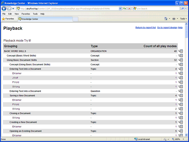The image size is (189, 142).
Task: Click the Refresh page icon
Action: coord(125,9)
